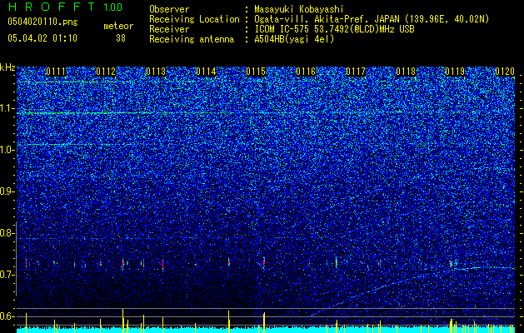The image size is (524, 333).
Task: Click the HROFFT title text
Action: coord(52,7)
